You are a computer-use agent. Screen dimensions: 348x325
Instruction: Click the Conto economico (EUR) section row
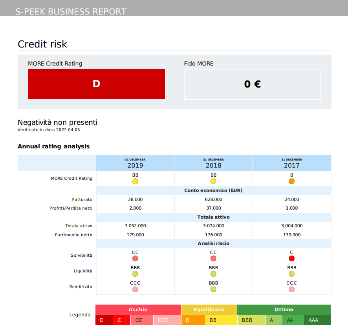[x=213, y=190]
